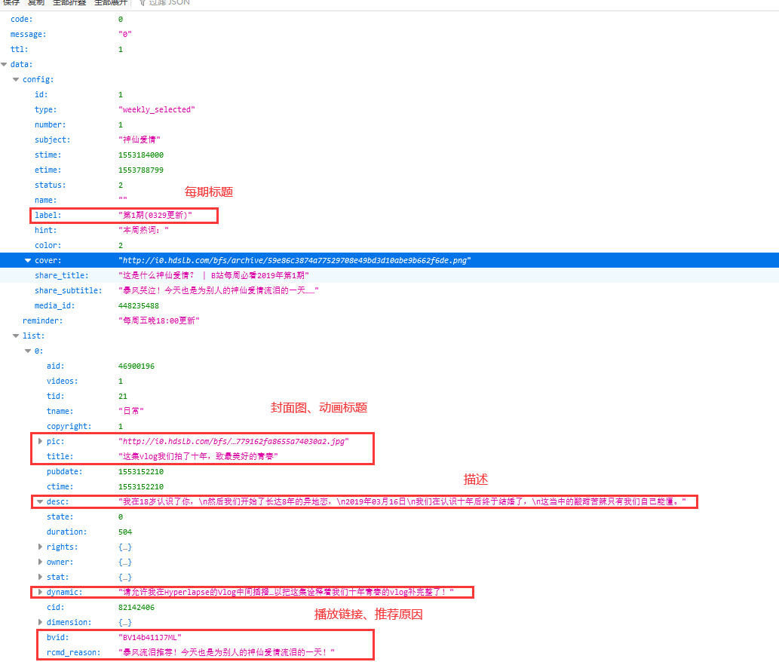The height and width of the screenshot is (662, 779).
Task: Select the code key
Action: (21, 19)
